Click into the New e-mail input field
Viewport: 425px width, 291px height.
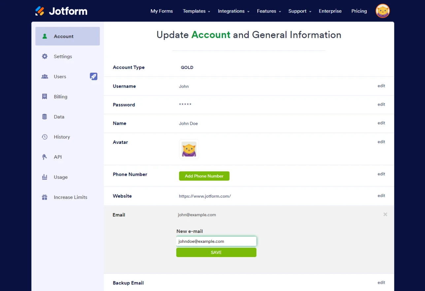pyautogui.click(x=216, y=242)
